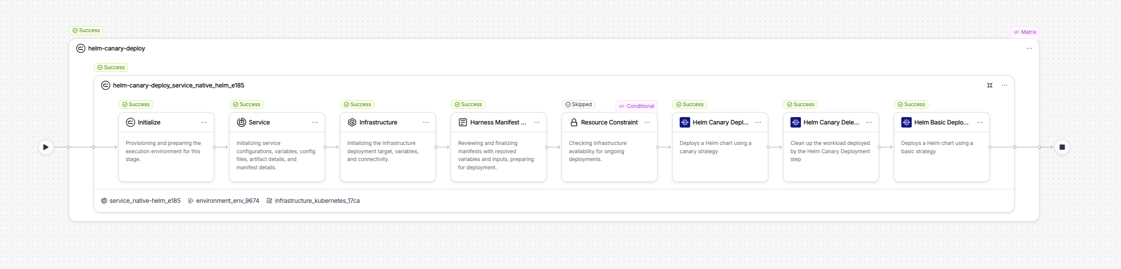Open helm-canary-deploy stage options menu
The width and height of the screenshot is (1121, 269).
point(1029,48)
